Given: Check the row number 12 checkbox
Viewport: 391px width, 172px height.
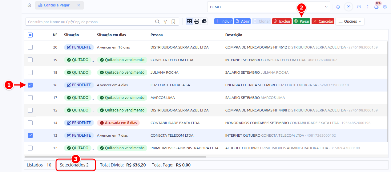Looking at the screenshot, I should [x=30, y=148].
